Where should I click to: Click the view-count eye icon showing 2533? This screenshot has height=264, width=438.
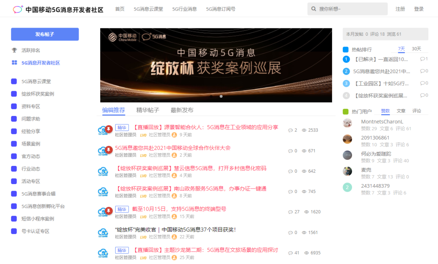304,130
